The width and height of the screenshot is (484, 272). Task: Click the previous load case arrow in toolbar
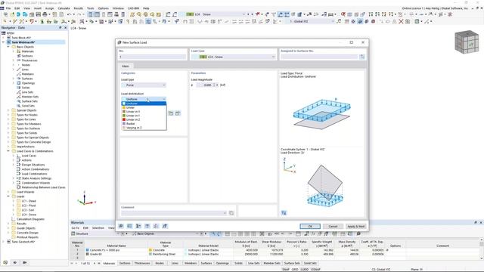pos(248,14)
